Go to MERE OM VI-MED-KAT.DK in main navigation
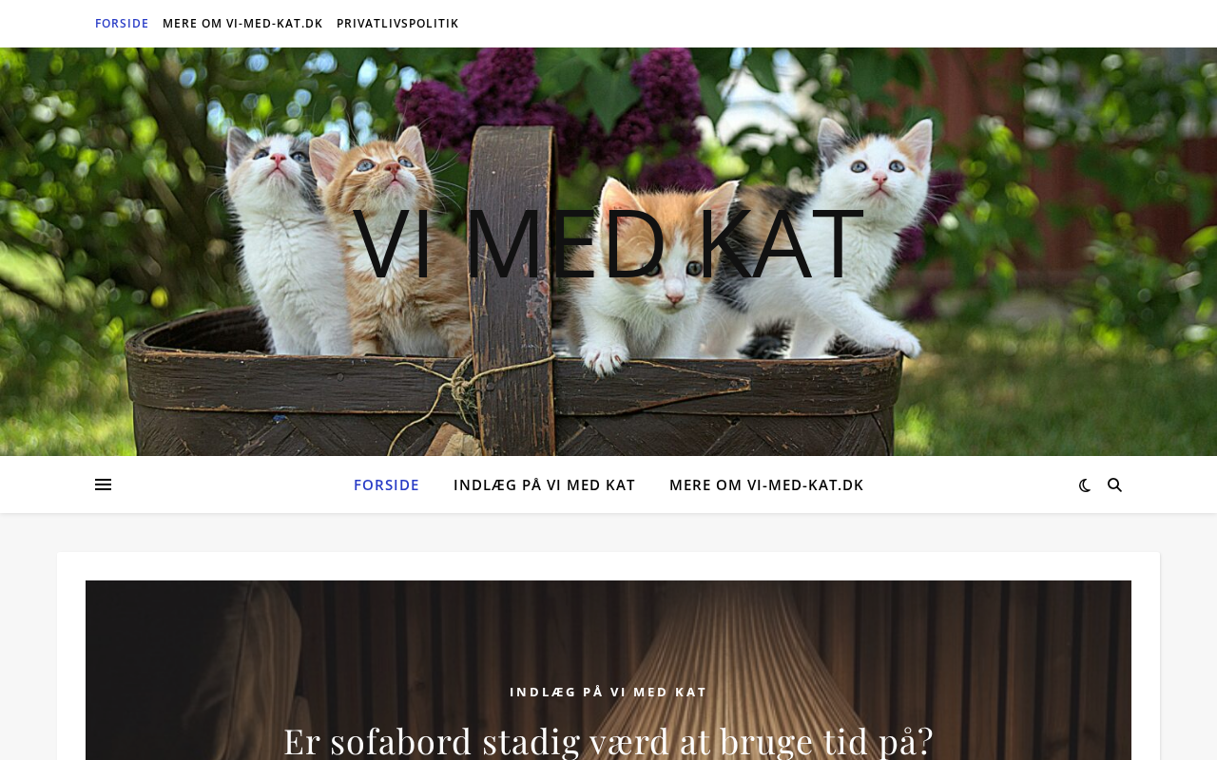This screenshot has height=760, width=1217. point(766,484)
